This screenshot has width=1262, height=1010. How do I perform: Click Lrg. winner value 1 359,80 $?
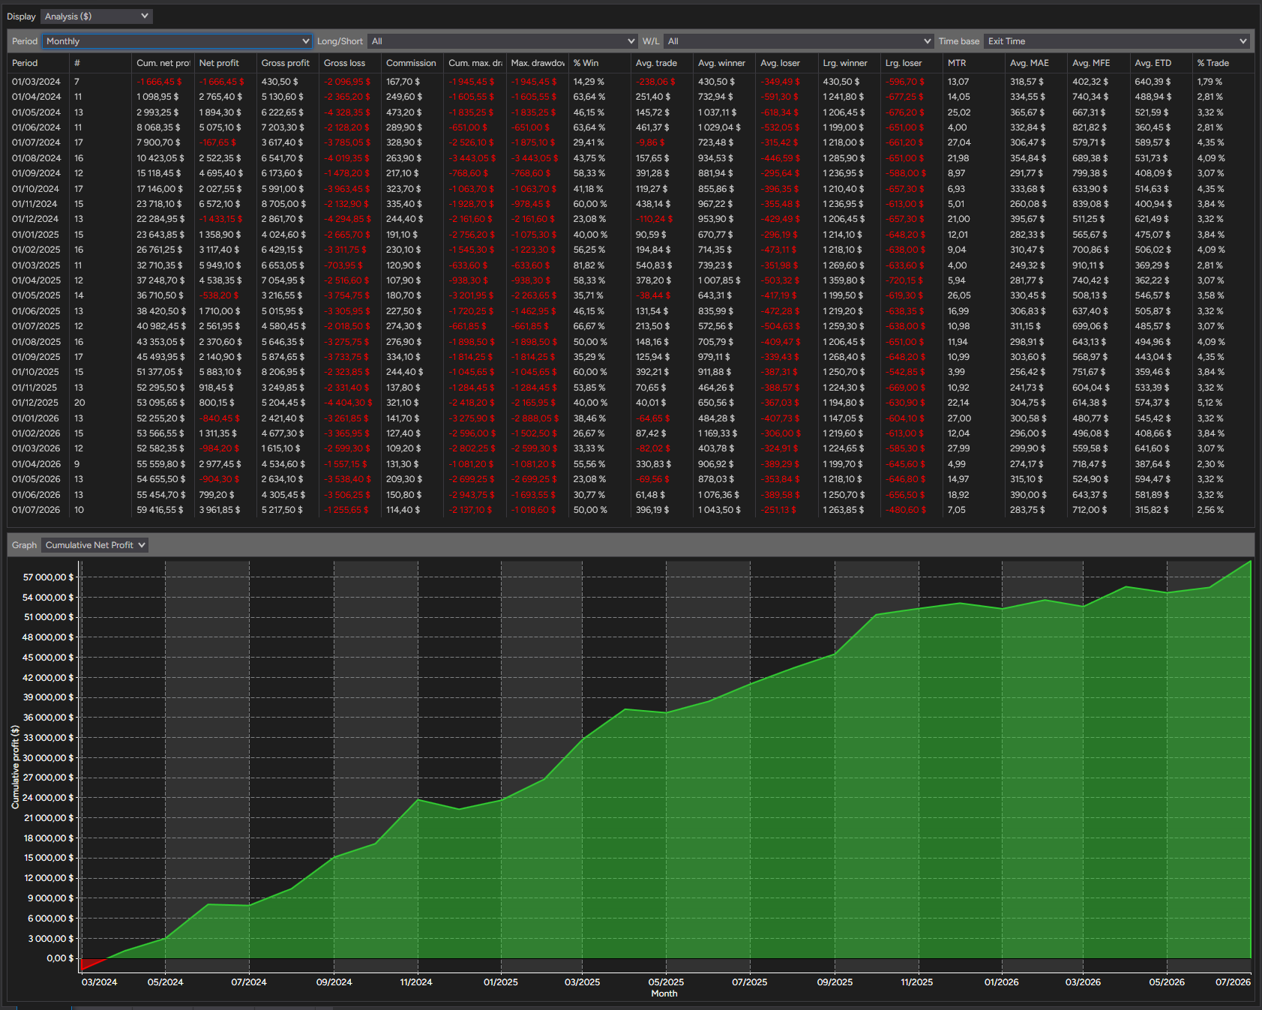[x=844, y=280]
